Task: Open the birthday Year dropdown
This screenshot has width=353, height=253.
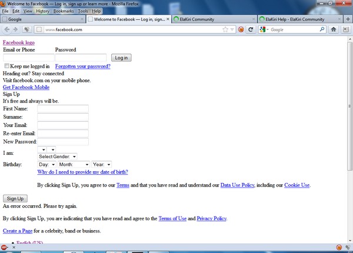Action: pyautogui.click(x=102, y=165)
